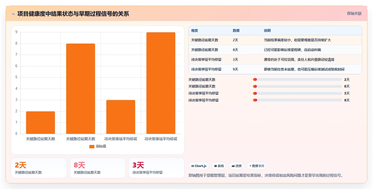373x189 pixels.
Task: Select the progress bar with value 9天
Action: pos(297,100)
